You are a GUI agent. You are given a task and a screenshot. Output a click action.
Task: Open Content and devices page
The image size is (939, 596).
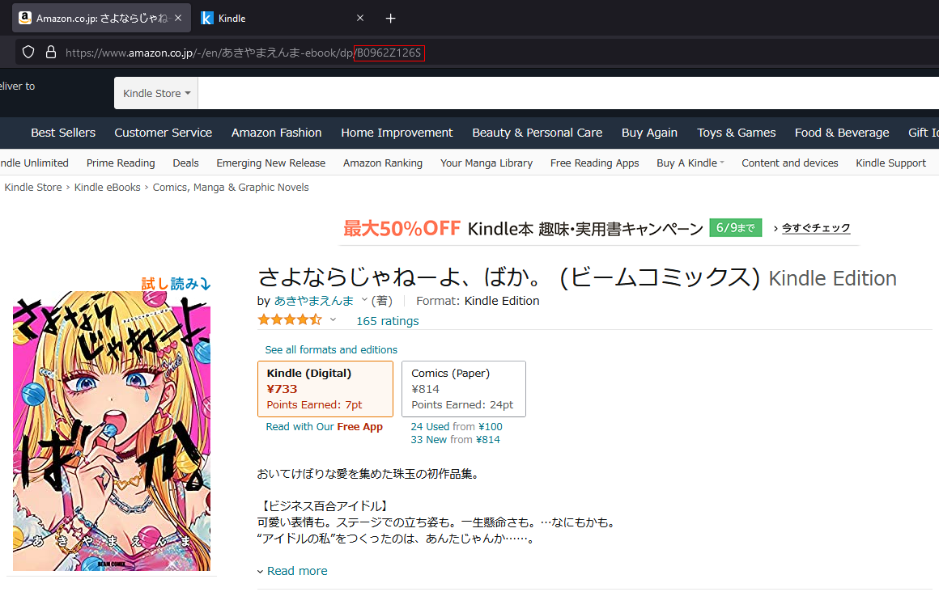(x=789, y=163)
